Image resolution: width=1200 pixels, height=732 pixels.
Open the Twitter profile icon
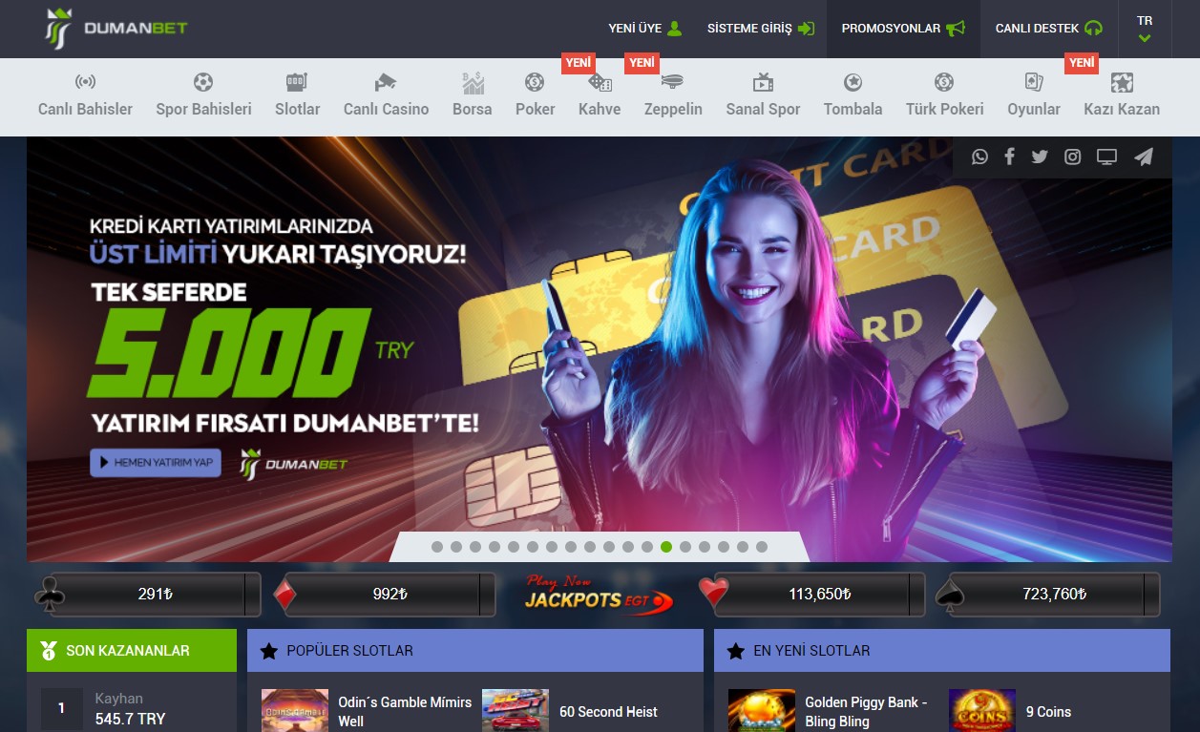tap(1040, 157)
